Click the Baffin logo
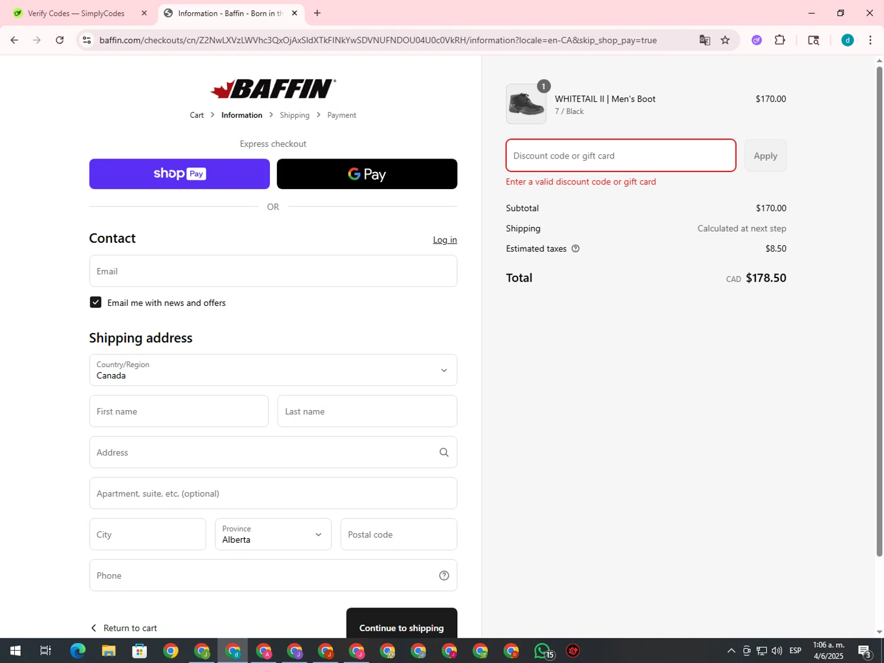The image size is (884, 663). click(x=273, y=89)
